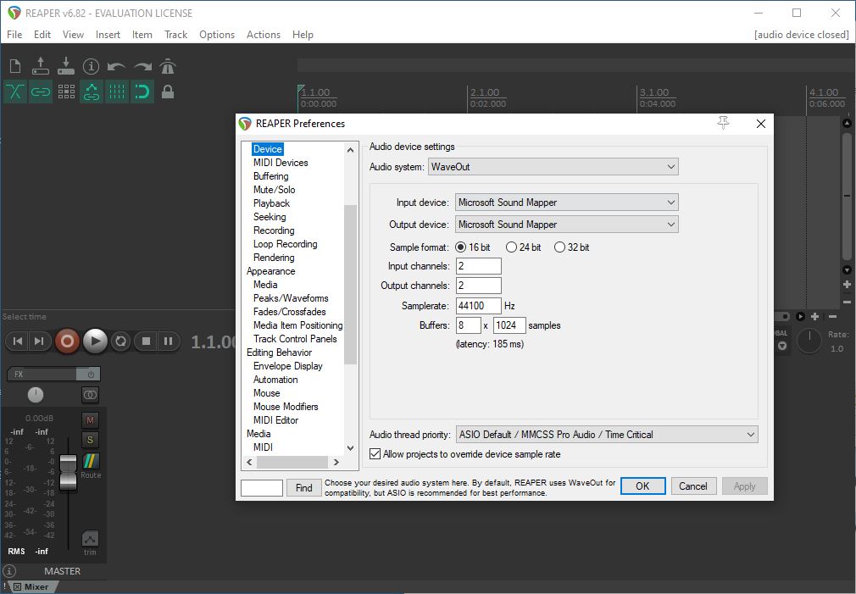Viewport: 856px width, 594px height.
Task: Toggle master mono/stereo overlapping-circles icon
Action: pos(90,394)
